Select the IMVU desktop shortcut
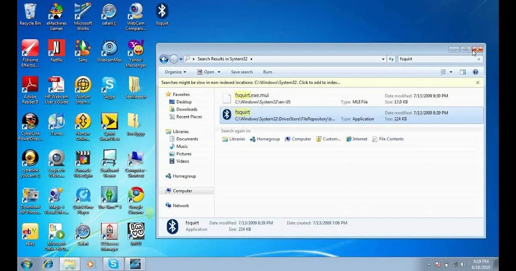This screenshot has height=271, width=516. tap(135, 234)
